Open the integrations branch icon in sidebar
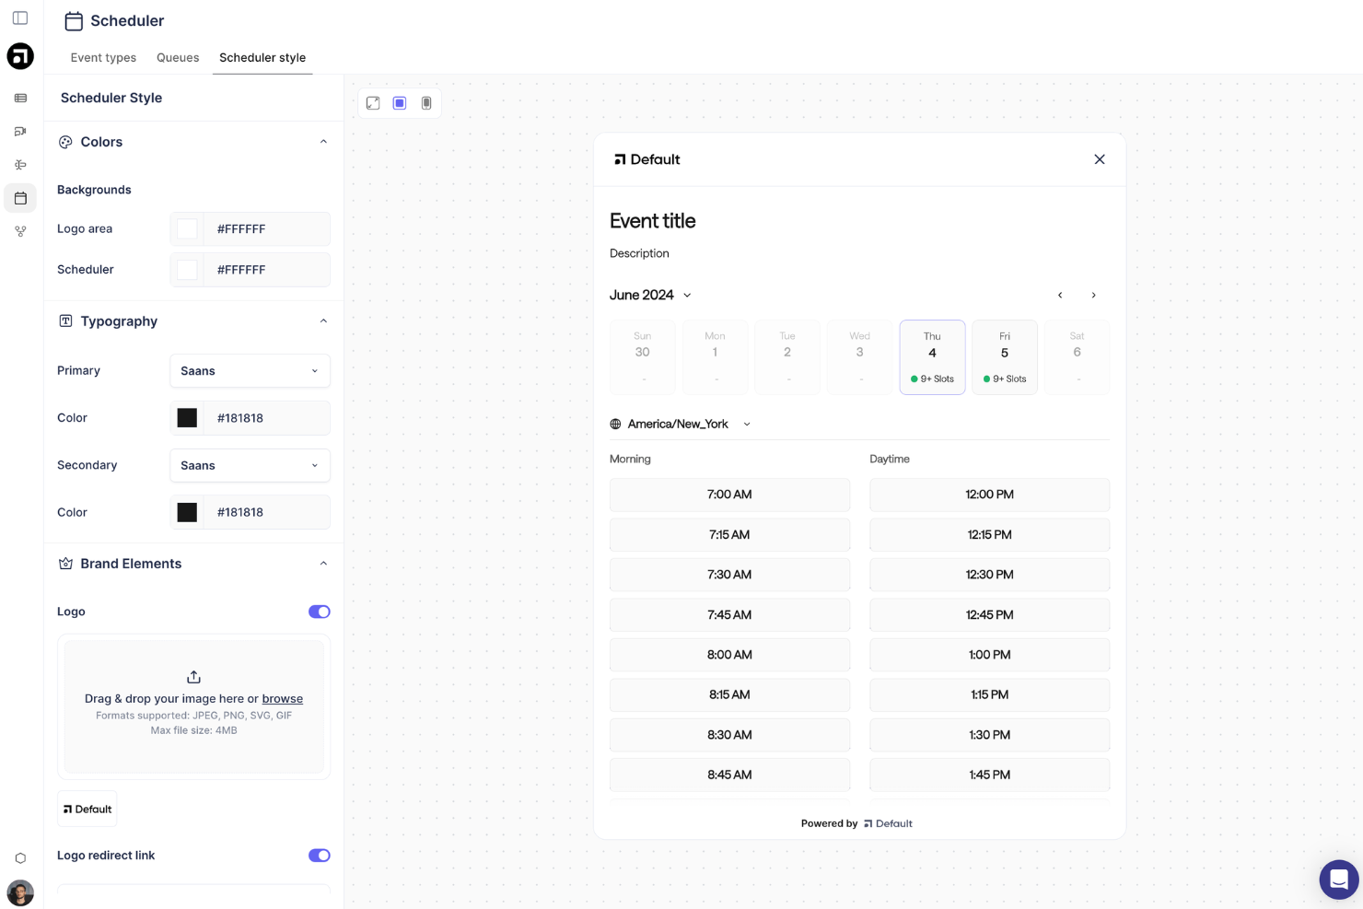Viewport: 1363px width, 909px height. 20,231
